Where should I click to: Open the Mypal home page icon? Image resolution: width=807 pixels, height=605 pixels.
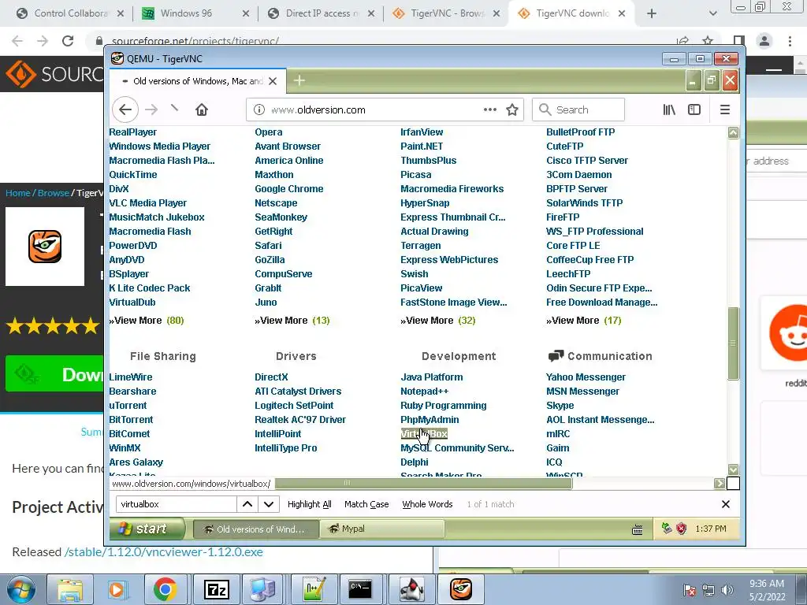[x=202, y=109]
